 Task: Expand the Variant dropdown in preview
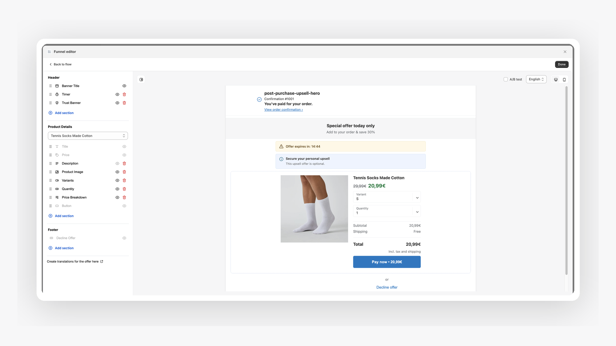tap(387, 197)
